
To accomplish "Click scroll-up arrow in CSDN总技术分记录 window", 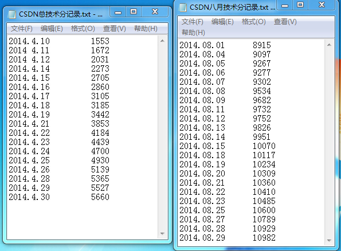I will tap(162, 41).
